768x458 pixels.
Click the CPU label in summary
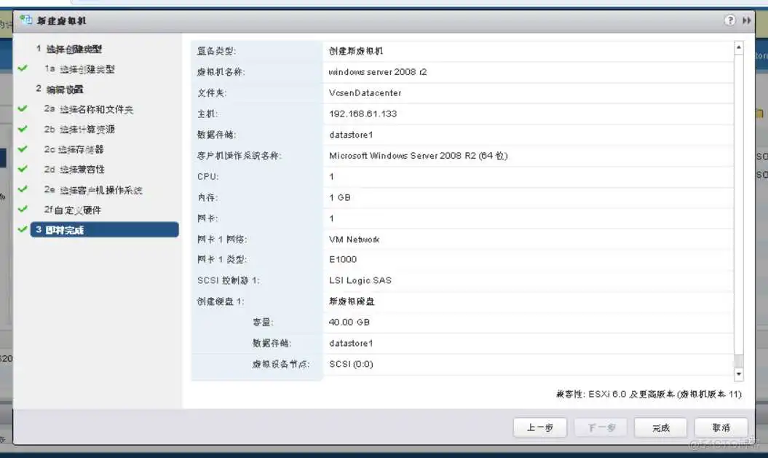tap(207, 177)
